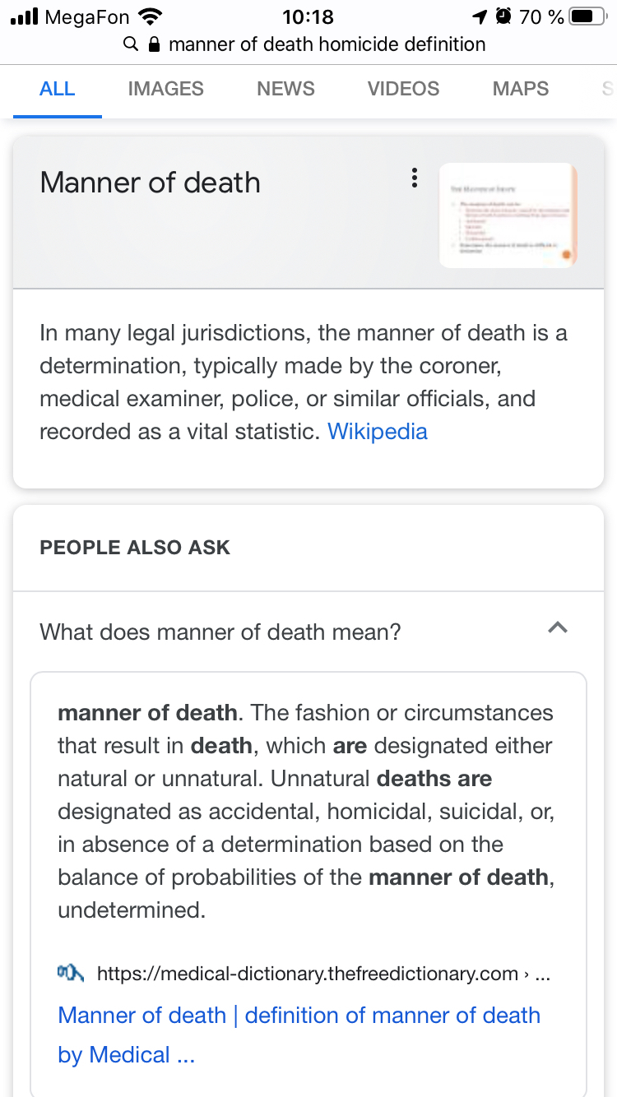Tap the "What does manner of death mean?" question
The height and width of the screenshot is (1097, 617).
pos(220,632)
